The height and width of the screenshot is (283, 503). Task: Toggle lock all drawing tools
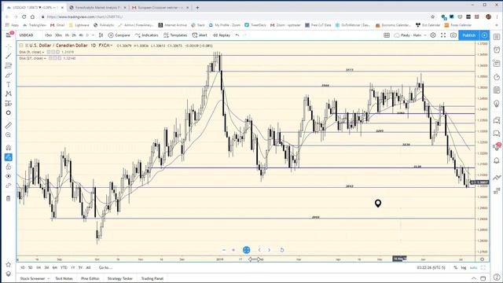coord(9,167)
